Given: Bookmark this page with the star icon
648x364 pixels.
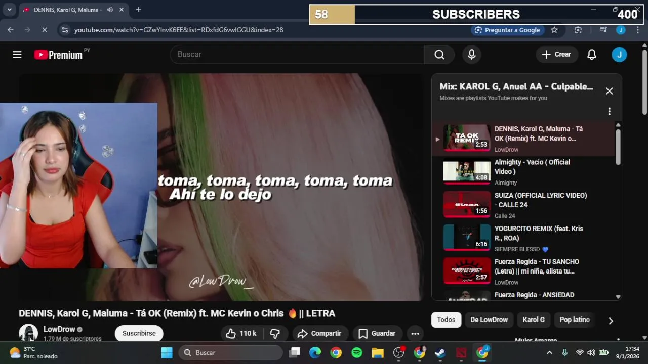Looking at the screenshot, I should click(x=554, y=30).
